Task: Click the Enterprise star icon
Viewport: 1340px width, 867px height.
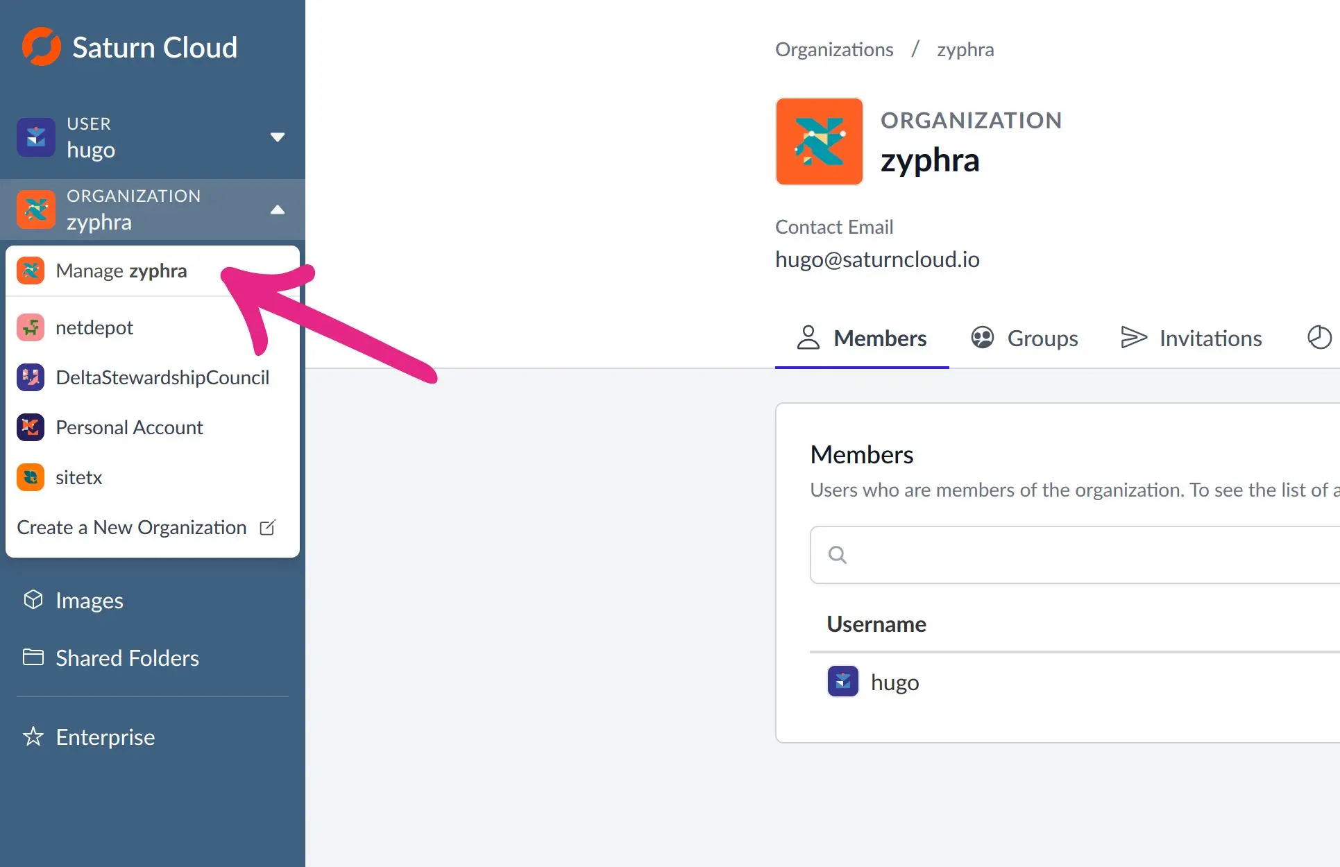Action: (33, 737)
